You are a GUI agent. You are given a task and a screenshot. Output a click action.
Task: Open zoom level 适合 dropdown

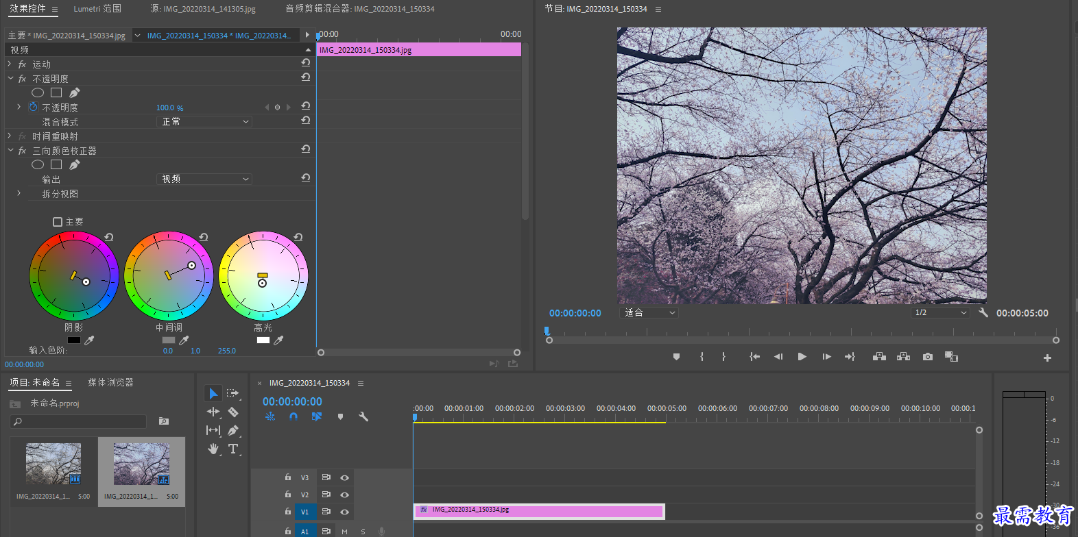pos(649,312)
